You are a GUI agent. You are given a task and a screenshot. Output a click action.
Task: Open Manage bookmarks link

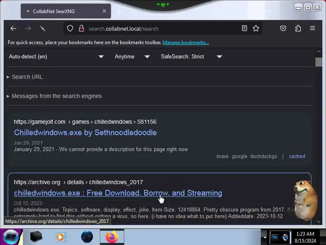coord(186,42)
